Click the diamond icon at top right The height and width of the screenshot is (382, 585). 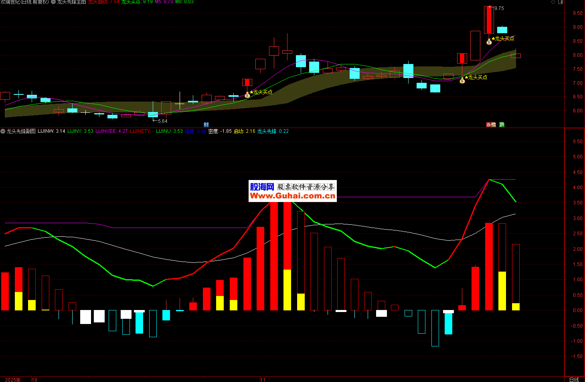(553, 2)
